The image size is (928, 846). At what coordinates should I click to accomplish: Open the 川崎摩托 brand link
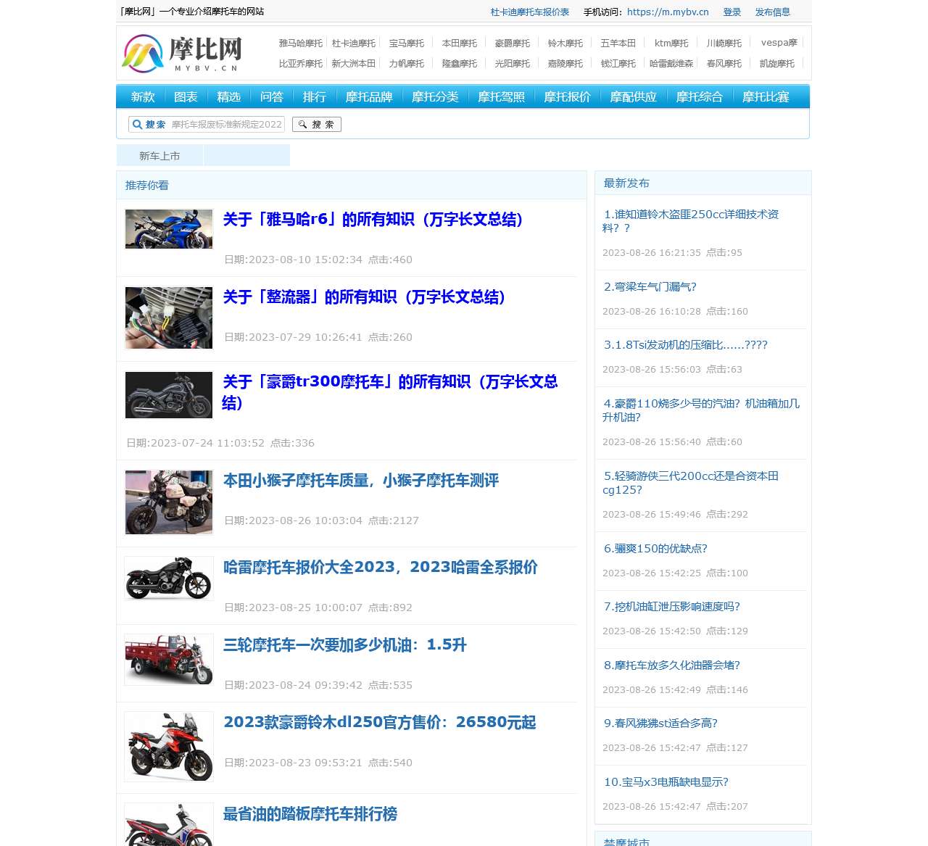724,43
